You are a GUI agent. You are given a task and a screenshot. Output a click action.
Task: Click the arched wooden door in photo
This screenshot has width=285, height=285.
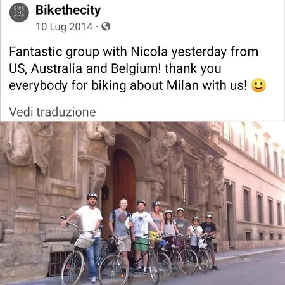coord(124,179)
